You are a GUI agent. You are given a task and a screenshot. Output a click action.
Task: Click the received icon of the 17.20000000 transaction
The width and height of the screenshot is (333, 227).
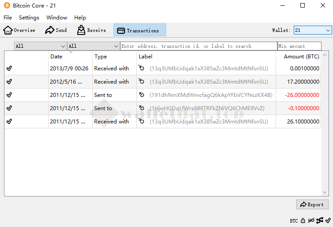[x=142, y=82]
